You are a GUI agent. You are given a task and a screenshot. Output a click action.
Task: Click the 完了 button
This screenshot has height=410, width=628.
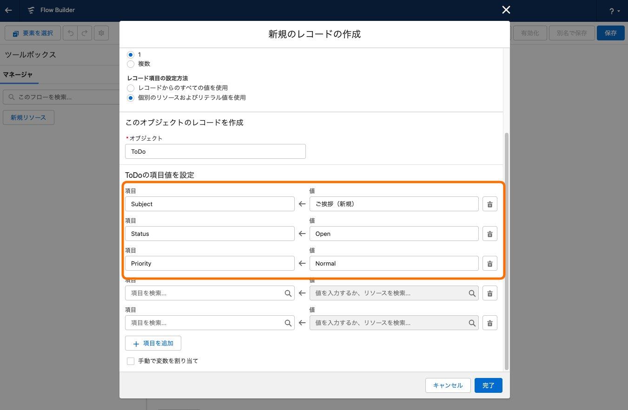tap(489, 385)
